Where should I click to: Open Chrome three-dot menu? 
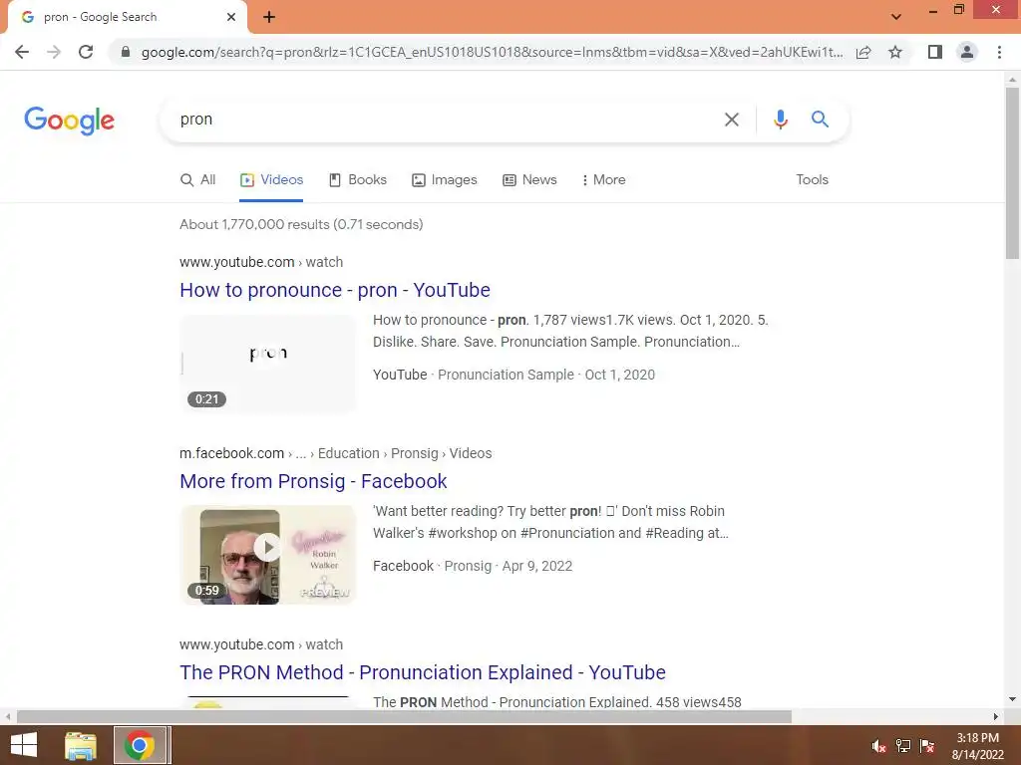(999, 52)
